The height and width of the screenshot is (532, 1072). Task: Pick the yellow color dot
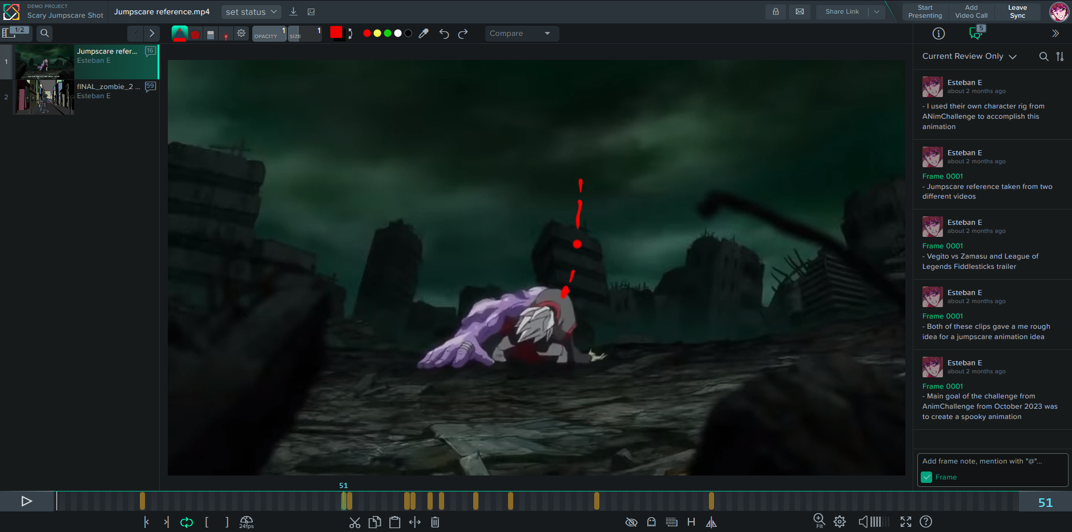coord(377,33)
